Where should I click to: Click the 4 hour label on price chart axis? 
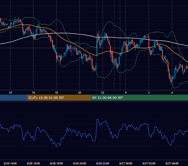(x=172, y=93)
